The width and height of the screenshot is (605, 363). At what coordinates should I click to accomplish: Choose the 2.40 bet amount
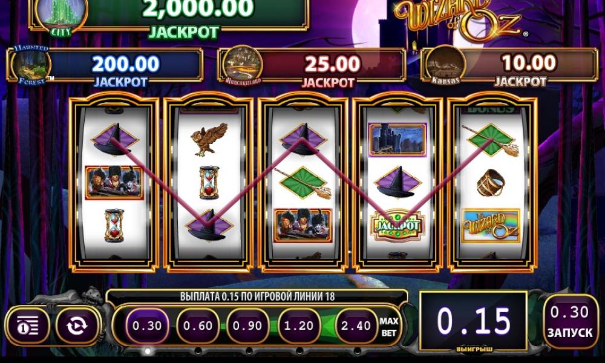pyautogui.click(x=356, y=325)
